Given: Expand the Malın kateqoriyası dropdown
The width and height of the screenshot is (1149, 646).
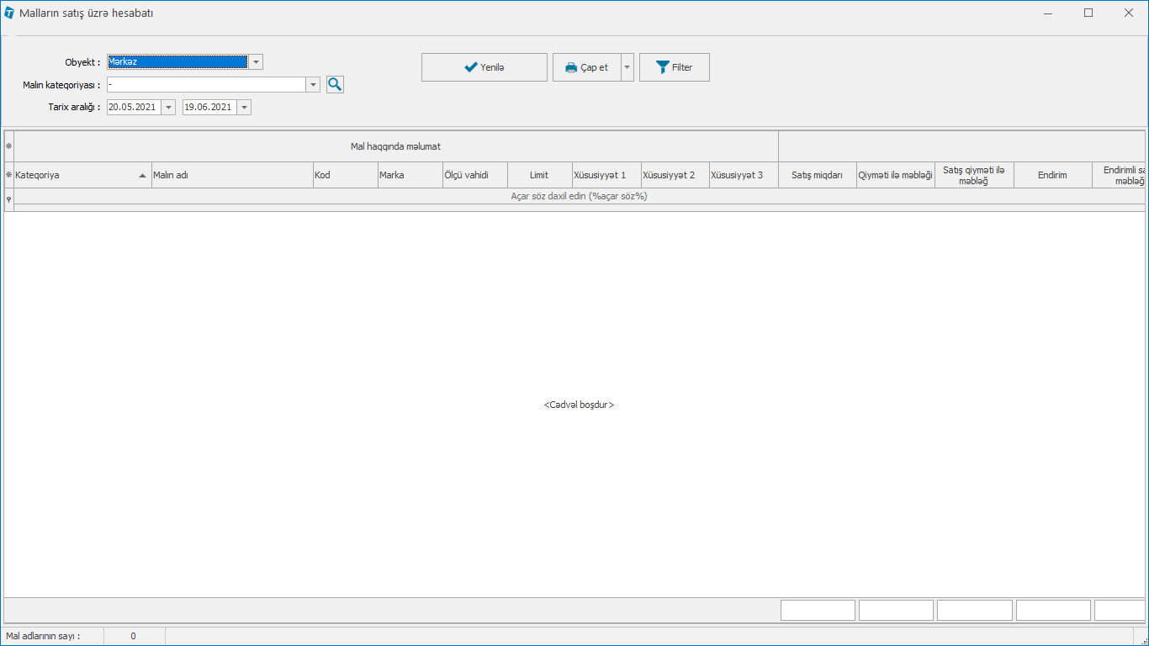Looking at the screenshot, I should [x=313, y=85].
